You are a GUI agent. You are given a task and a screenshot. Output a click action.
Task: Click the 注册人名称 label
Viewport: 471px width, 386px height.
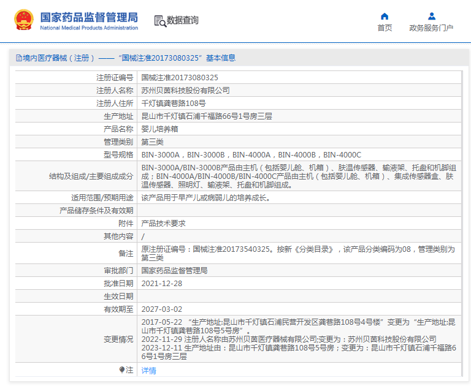tap(115, 90)
